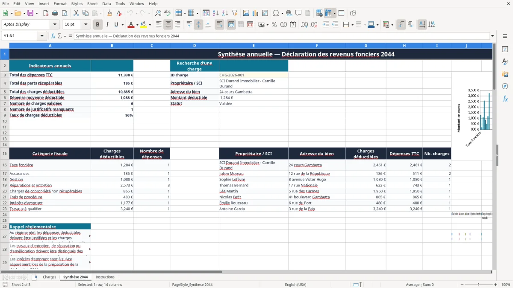This screenshot has width=513, height=288.
Task: Open the Data menu
Action: pyautogui.click(x=106, y=3)
